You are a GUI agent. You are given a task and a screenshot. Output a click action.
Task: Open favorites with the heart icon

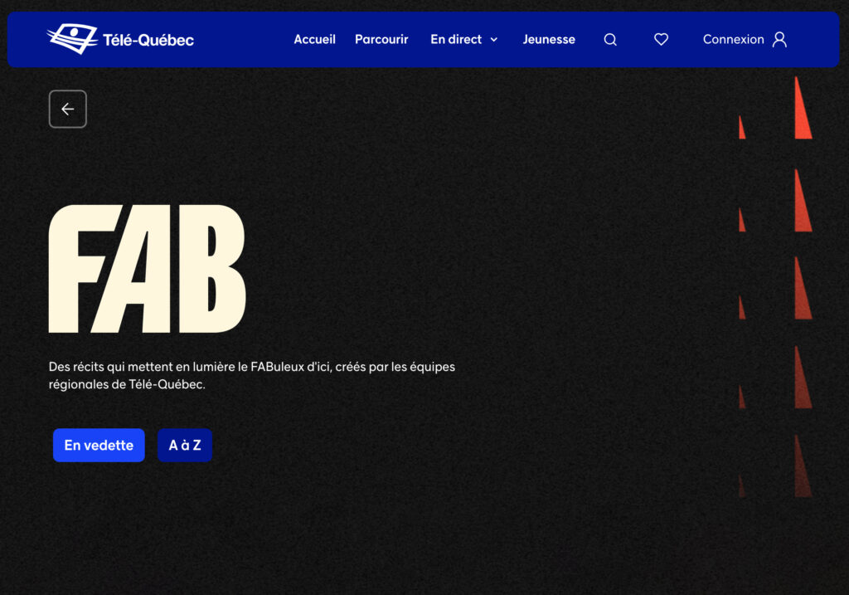coord(661,40)
